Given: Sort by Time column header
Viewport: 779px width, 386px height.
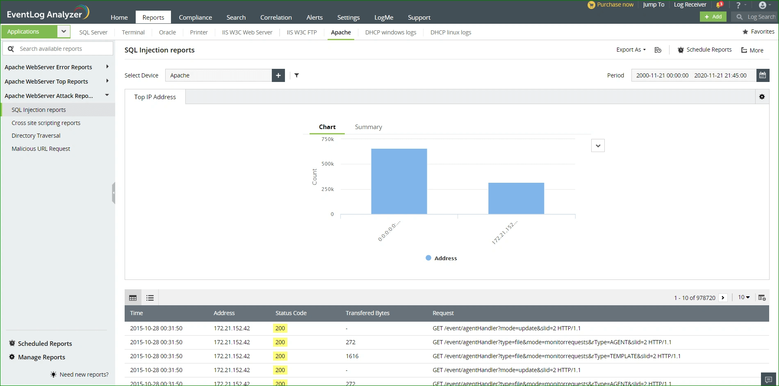Looking at the screenshot, I should point(137,313).
